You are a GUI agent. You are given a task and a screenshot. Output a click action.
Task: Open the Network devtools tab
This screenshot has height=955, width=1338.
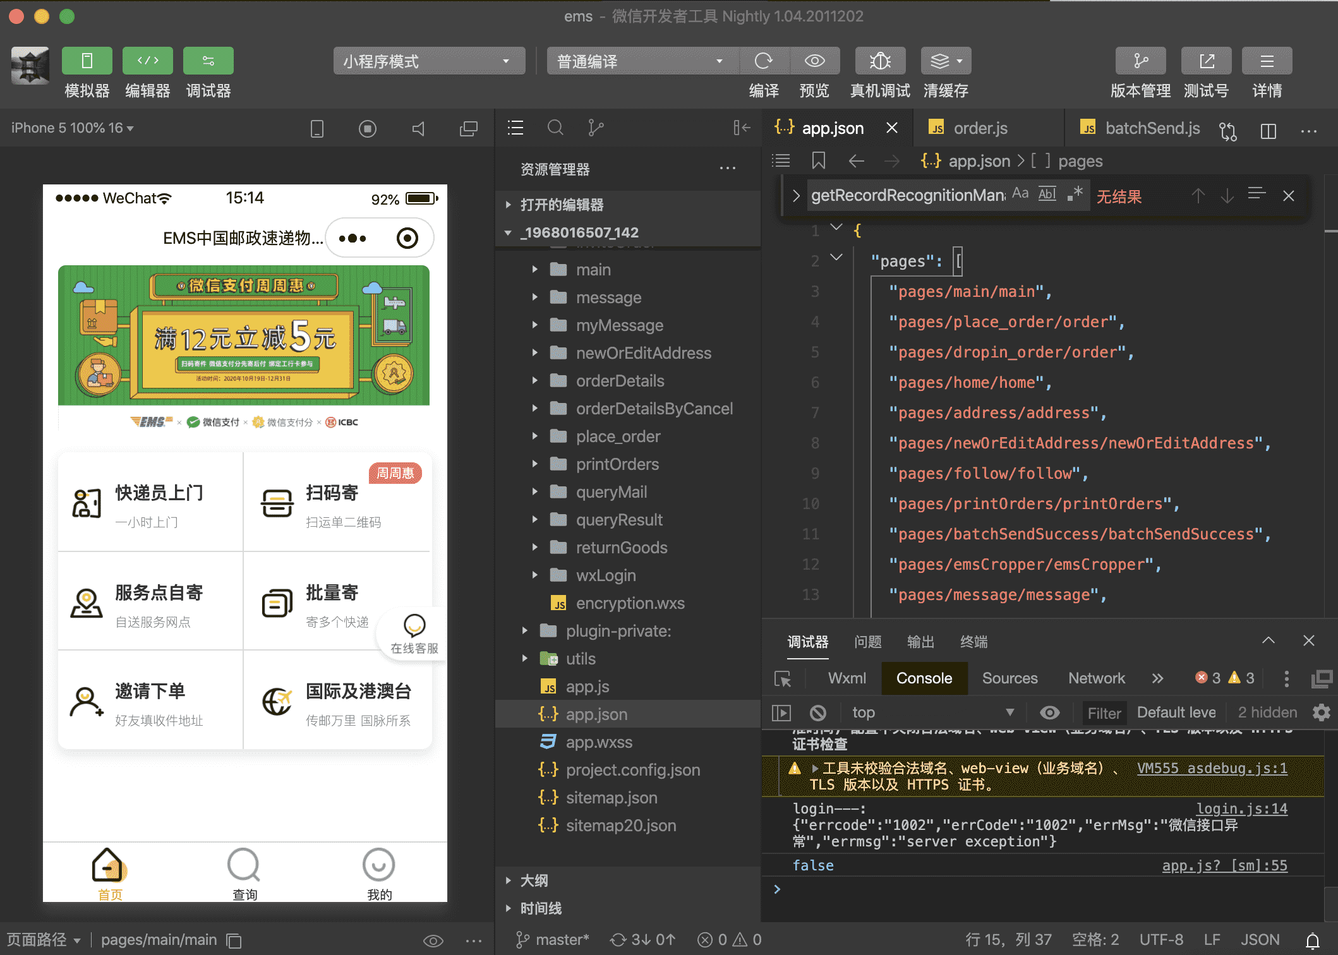point(1097,678)
